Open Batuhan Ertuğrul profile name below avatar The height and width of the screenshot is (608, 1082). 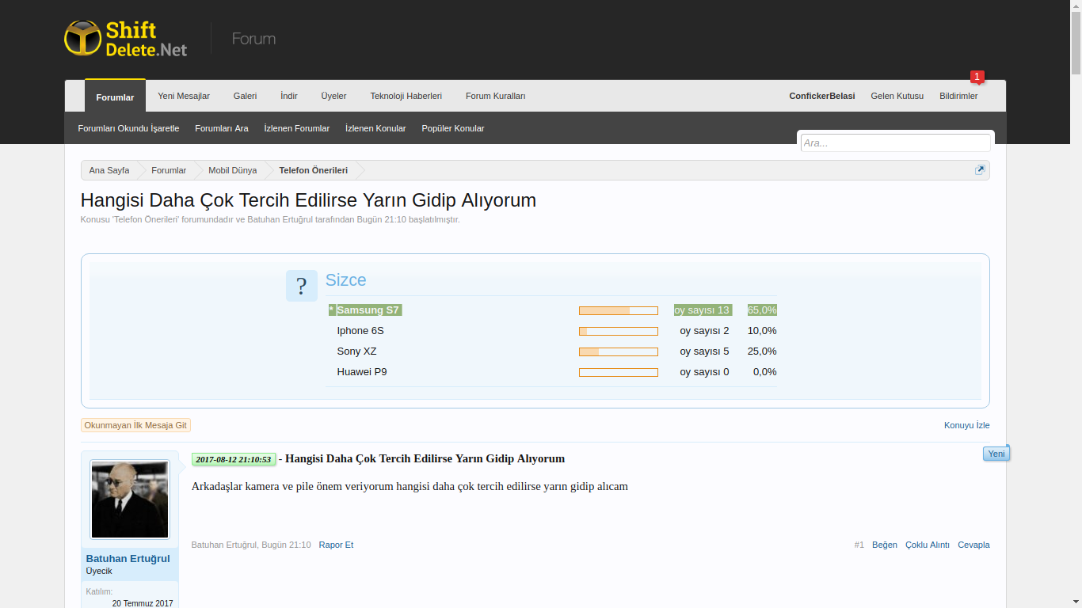click(x=128, y=559)
